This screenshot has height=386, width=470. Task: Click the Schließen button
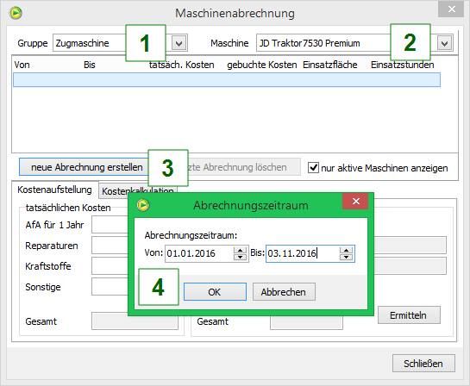pos(423,364)
